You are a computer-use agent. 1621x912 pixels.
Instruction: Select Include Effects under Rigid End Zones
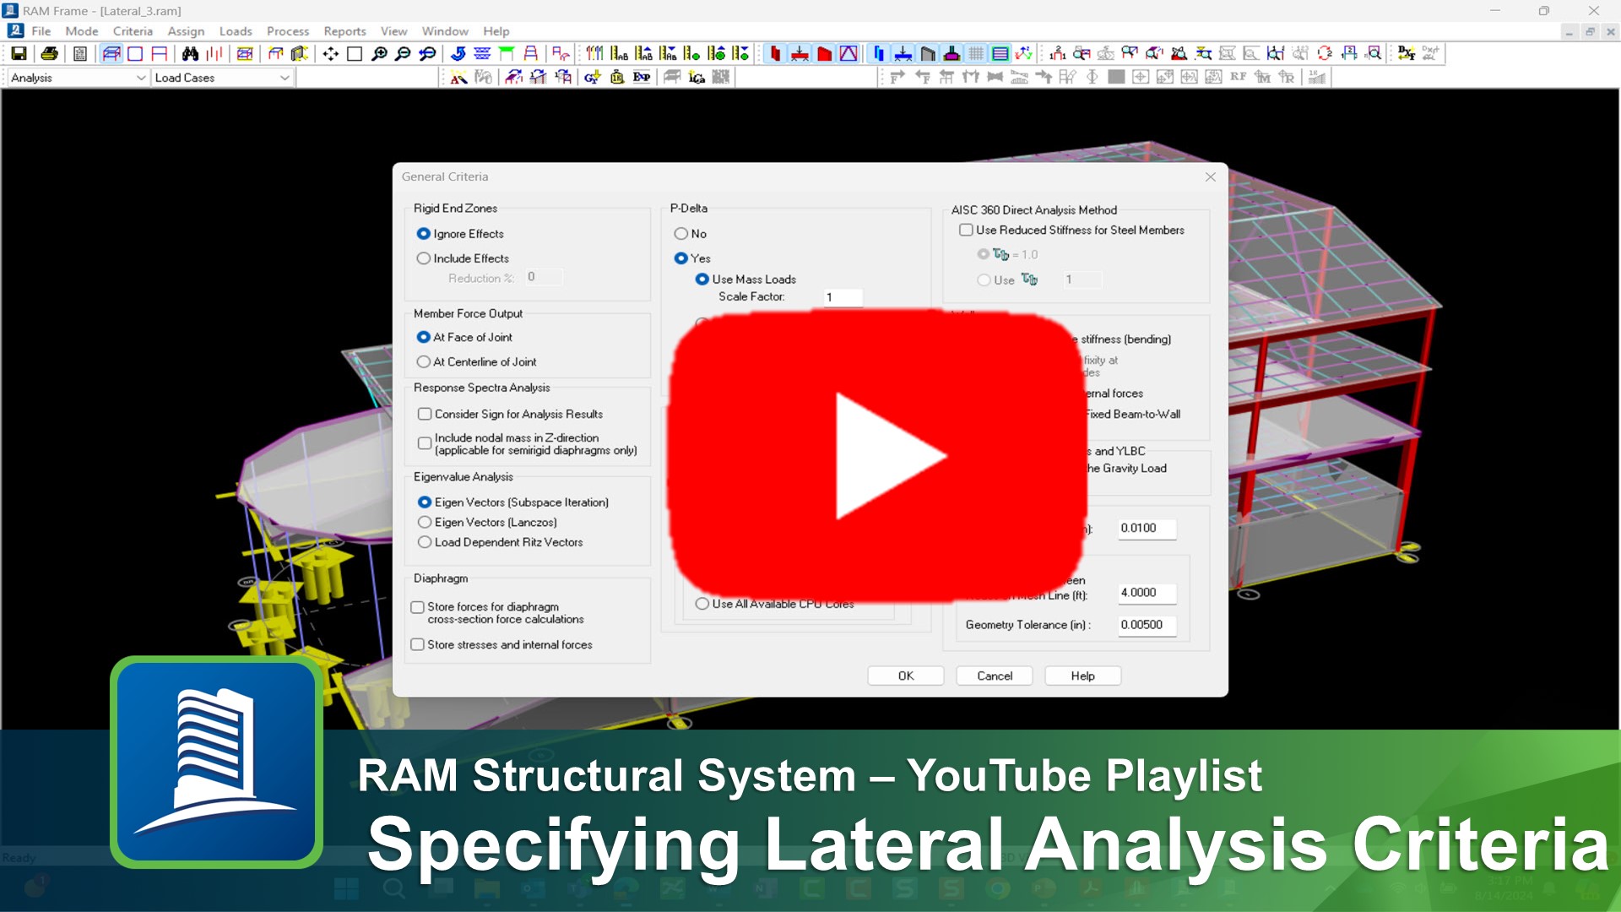point(424,258)
